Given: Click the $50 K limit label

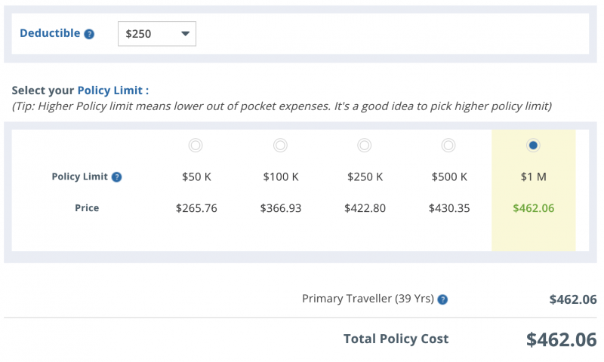Looking at the screenshot, I should [x=196, y=177].
